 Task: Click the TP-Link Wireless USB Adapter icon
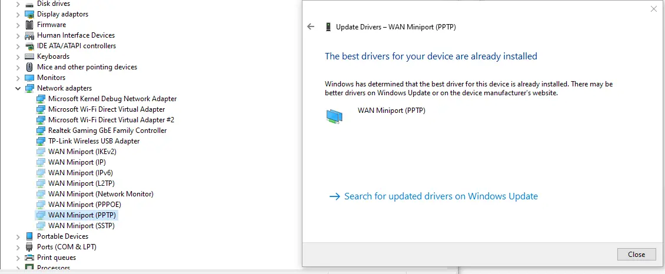(x=41, y=141)
